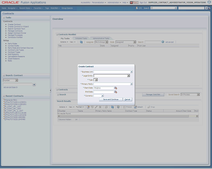Collapse the Recent Contracts panel

(4, 96)
